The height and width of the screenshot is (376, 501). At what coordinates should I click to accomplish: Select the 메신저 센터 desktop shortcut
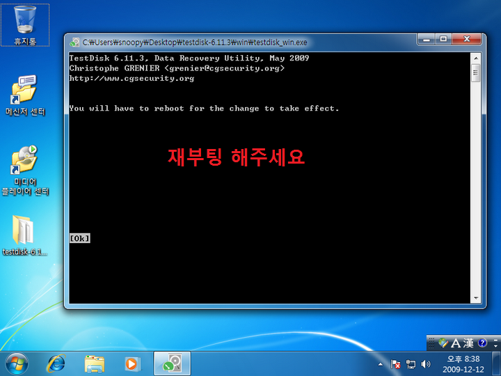point(25,95)
